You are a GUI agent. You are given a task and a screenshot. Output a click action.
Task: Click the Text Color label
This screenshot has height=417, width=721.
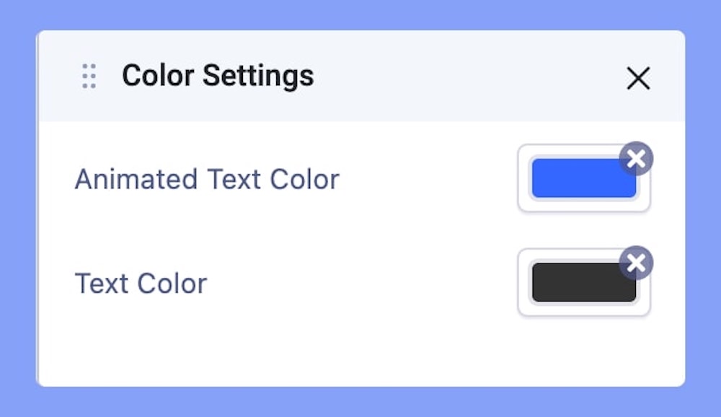[x=141, y=284]
